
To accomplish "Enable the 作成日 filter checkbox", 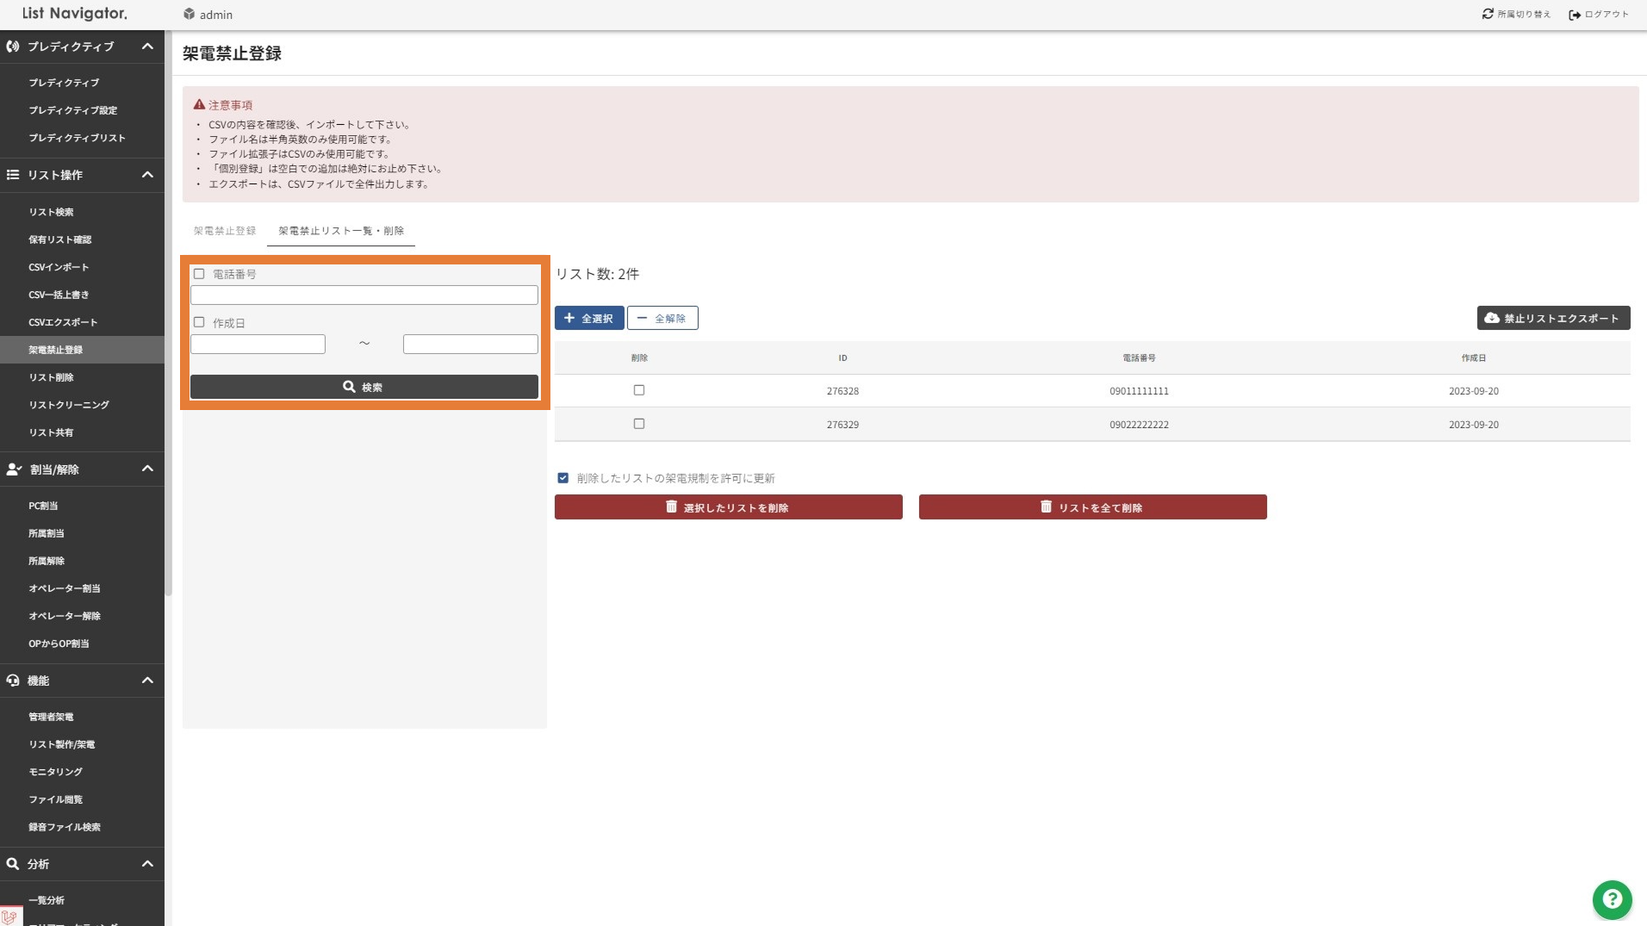I will tap(199, 322).
